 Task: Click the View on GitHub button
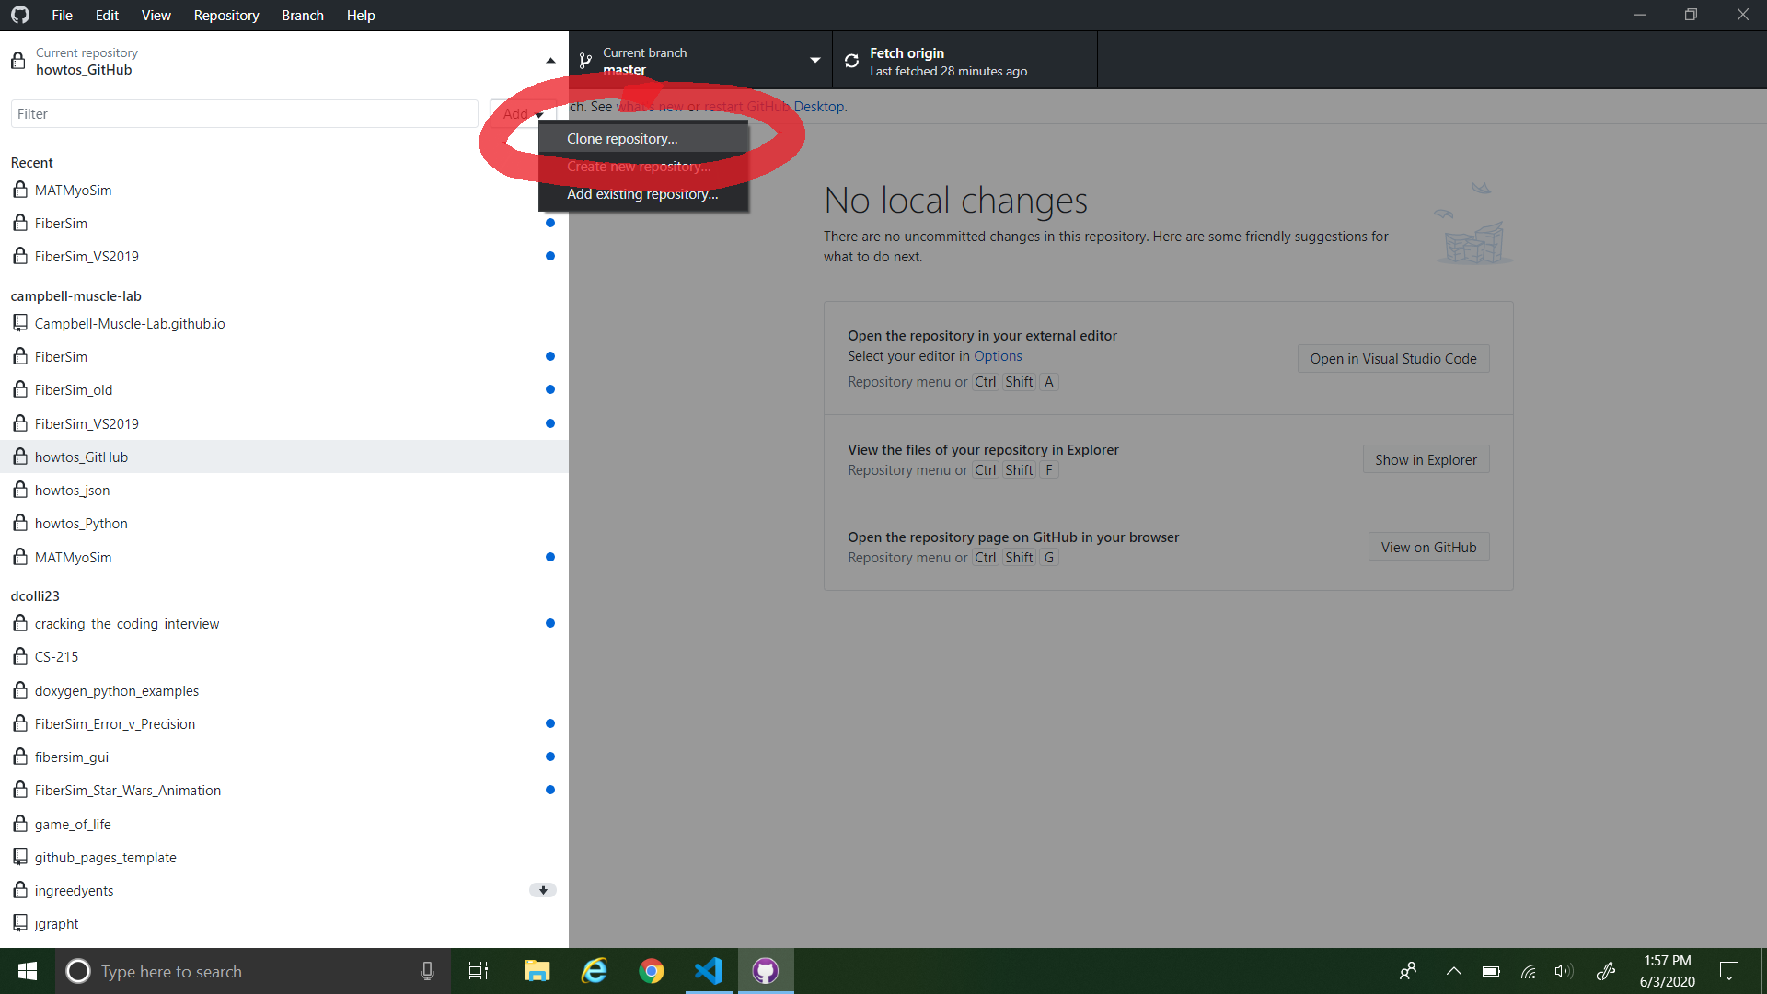click(1428, 547)
